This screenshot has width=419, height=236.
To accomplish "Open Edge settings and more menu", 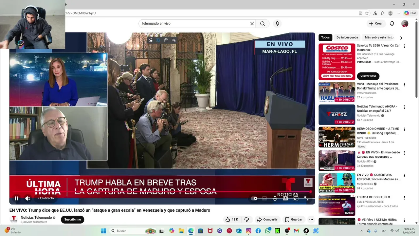I will 398,13.
